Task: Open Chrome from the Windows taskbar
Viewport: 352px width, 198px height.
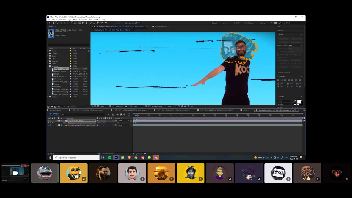Action: click(136, 158)
